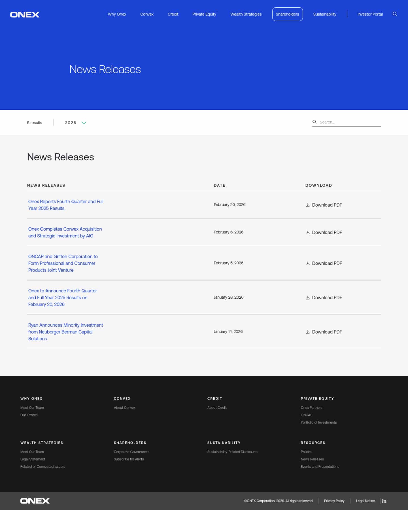Open the Privacy Policy link
The height and width of the screenshot is (510, 408).
click(334, 501)
